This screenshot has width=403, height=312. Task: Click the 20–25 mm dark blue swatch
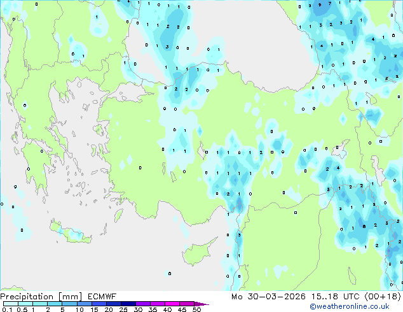113,304
